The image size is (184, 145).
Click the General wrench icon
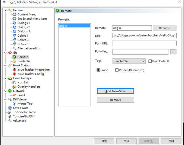(x=10, y=10)
